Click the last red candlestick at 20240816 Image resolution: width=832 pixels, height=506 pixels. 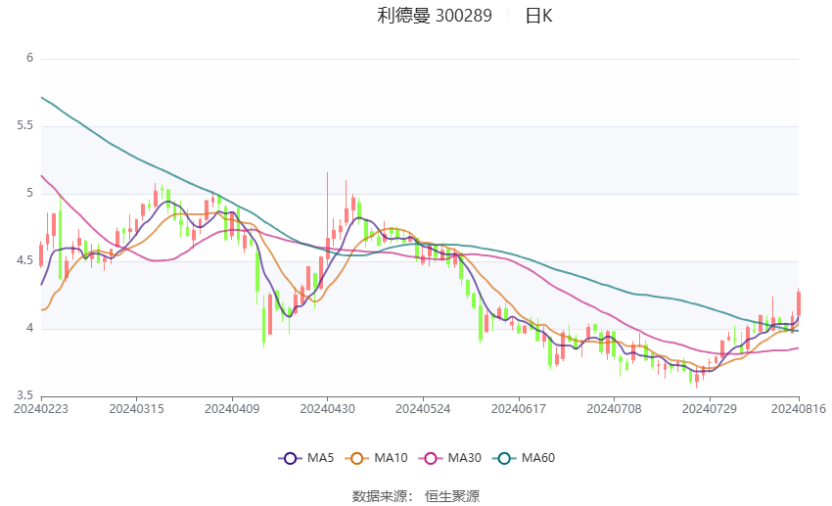[x=798, y=303]
